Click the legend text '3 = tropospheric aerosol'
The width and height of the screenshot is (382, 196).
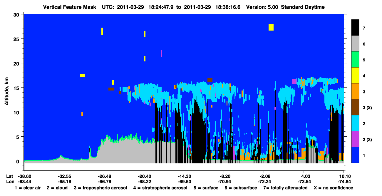100,188
